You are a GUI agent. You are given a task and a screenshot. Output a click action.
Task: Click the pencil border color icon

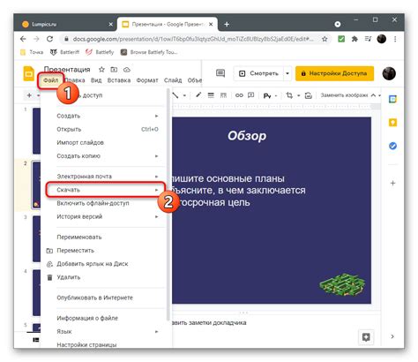point(198,95)
